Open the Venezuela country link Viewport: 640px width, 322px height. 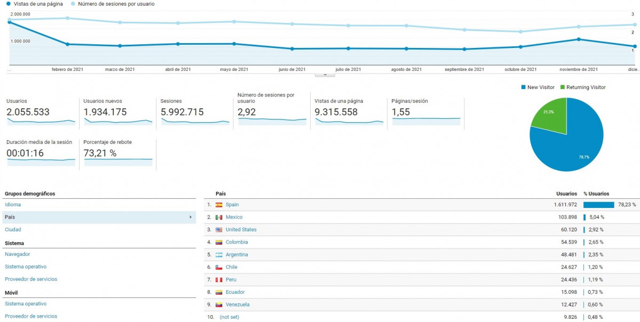pyautogui.click(x=238, y=304)
